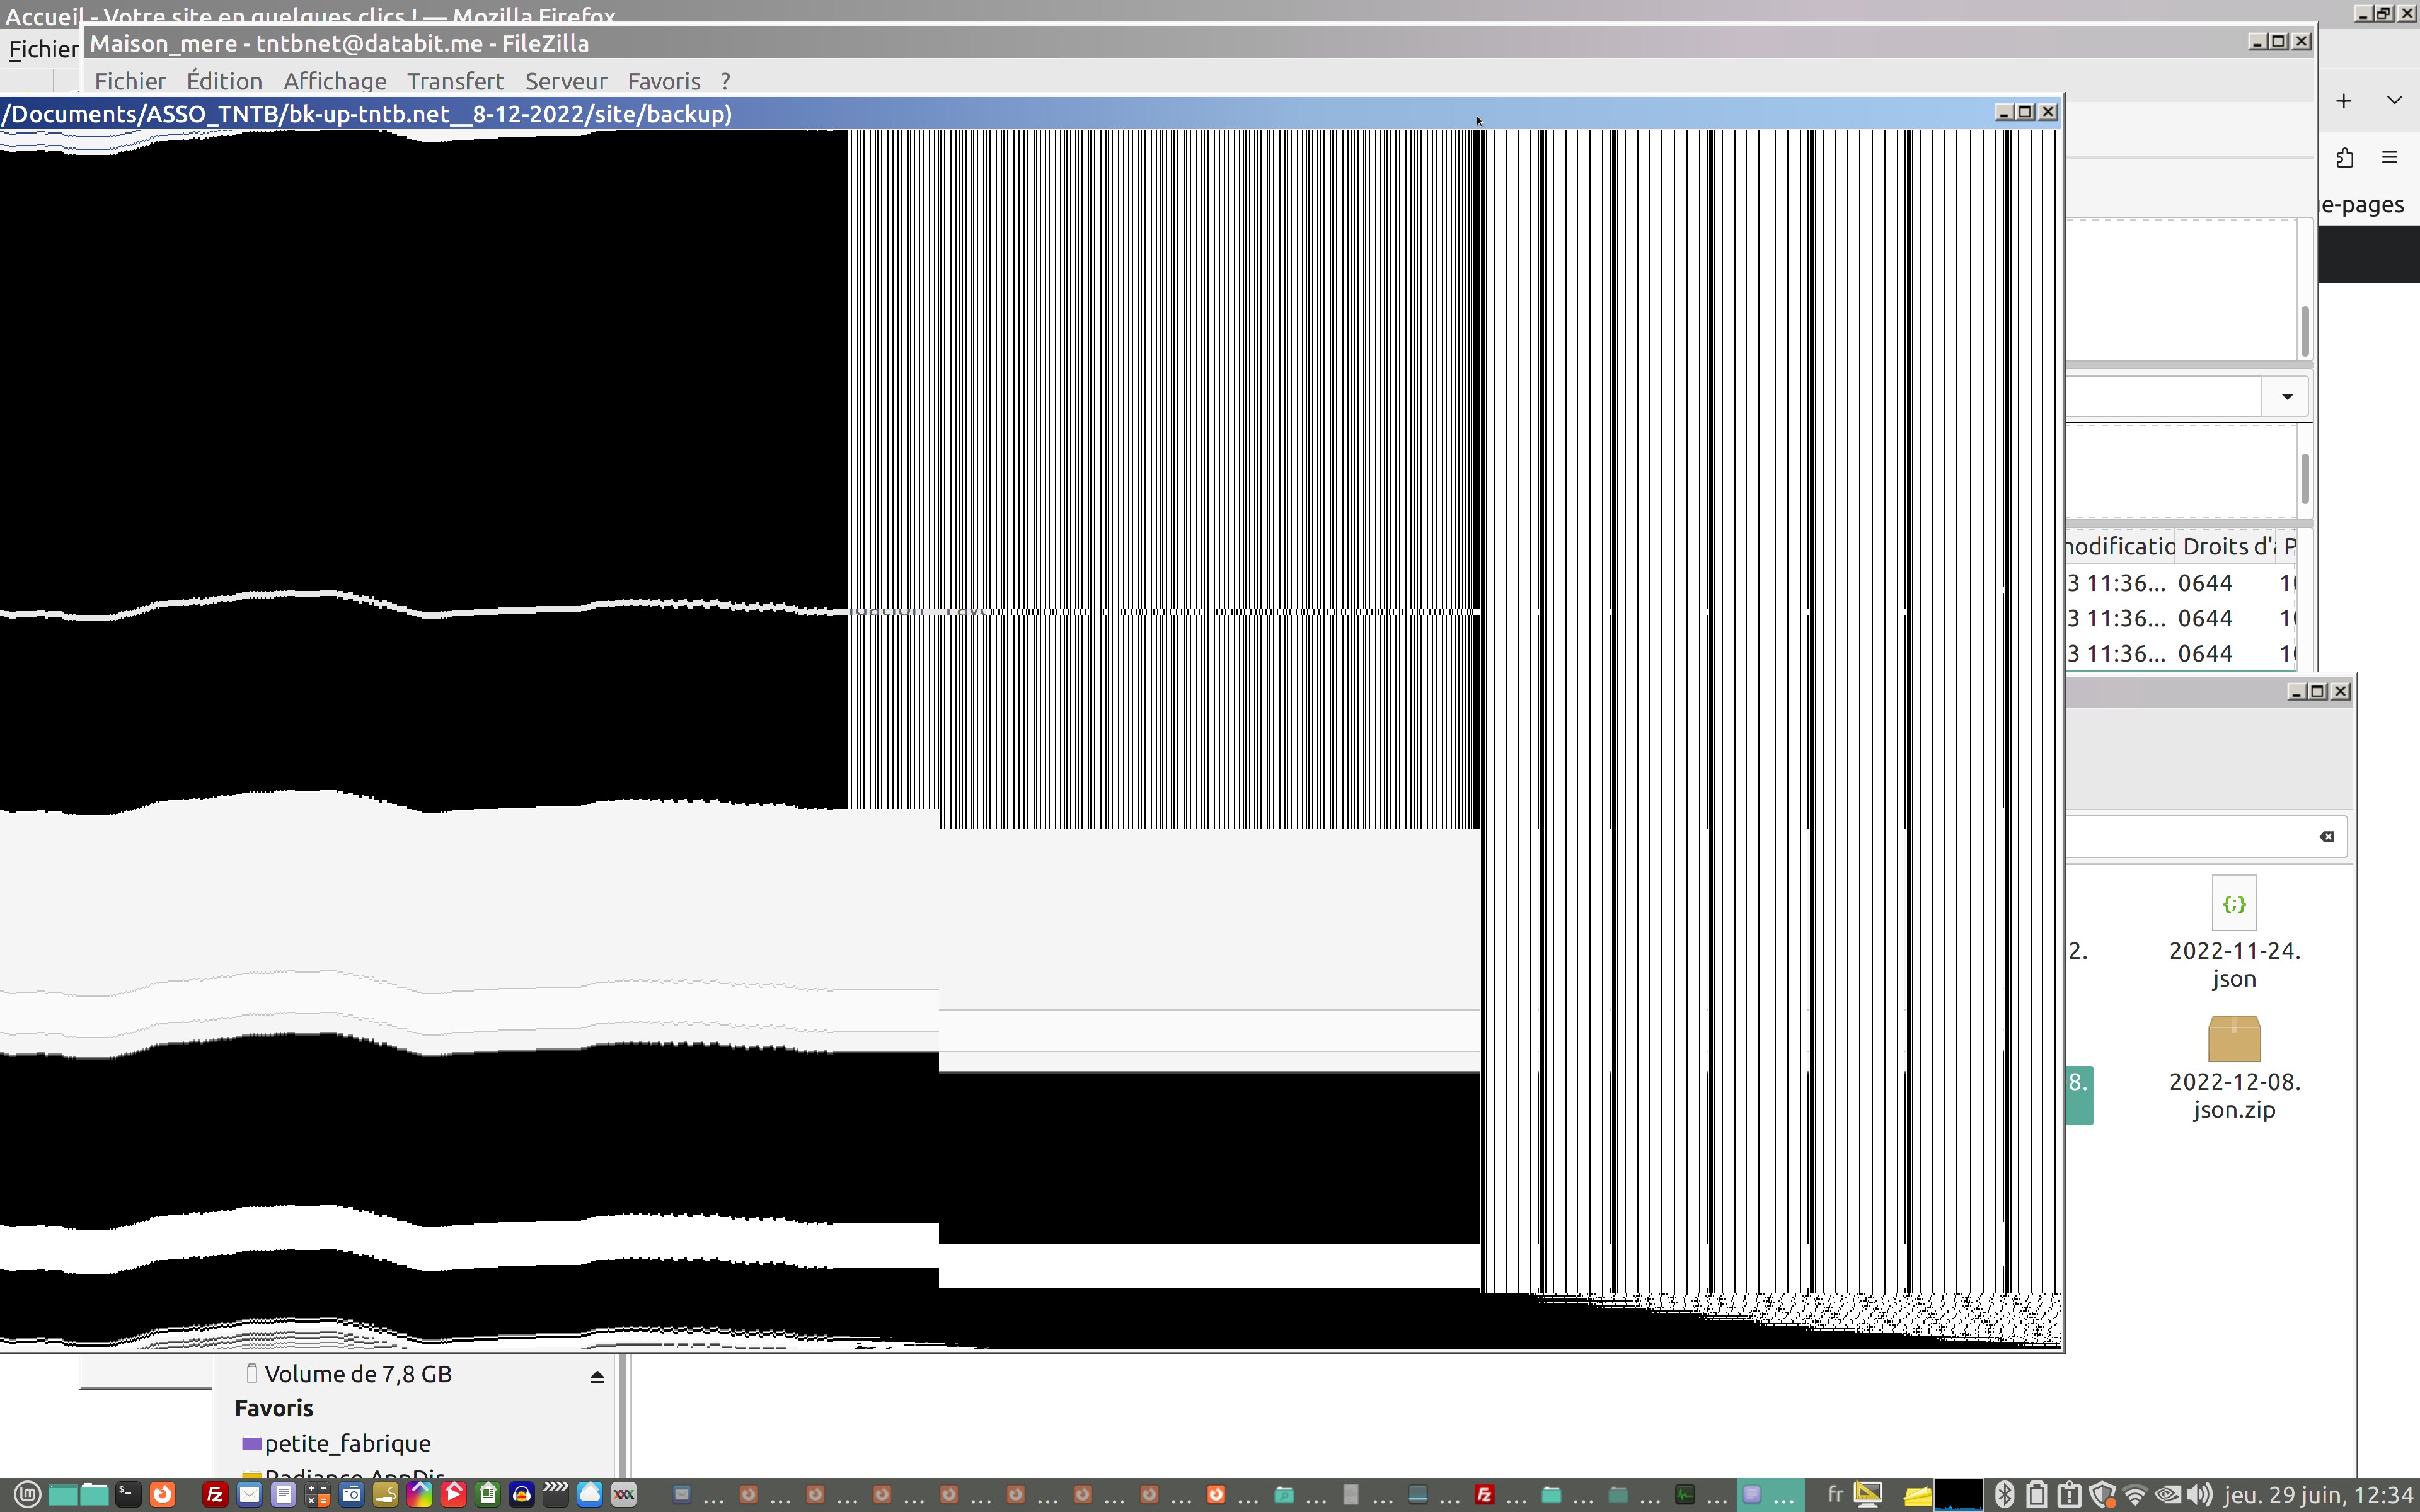Open the Wi-Fi network tray icon
2420x1512 pixels.
2134,1495
